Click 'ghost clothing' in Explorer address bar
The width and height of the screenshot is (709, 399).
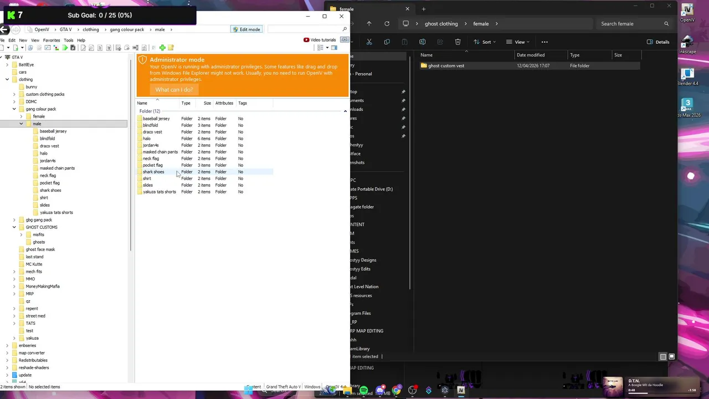point(441,24)
